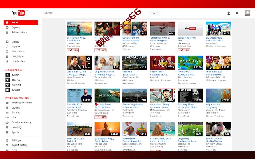Play the Ice Cream Mr Bean thumbnail
The image size is (255, 159).
[x=163, y=95]
